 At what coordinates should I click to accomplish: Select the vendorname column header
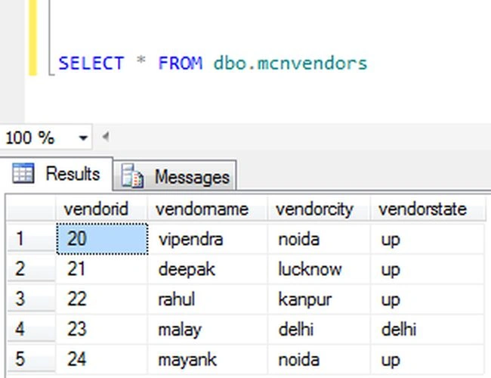207,209
